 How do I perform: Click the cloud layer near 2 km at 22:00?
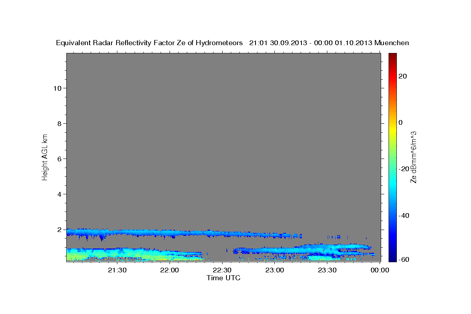coord(170,233)
